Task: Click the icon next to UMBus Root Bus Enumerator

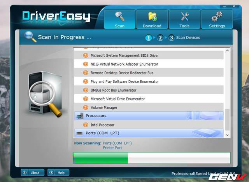Action: [86, 90]
